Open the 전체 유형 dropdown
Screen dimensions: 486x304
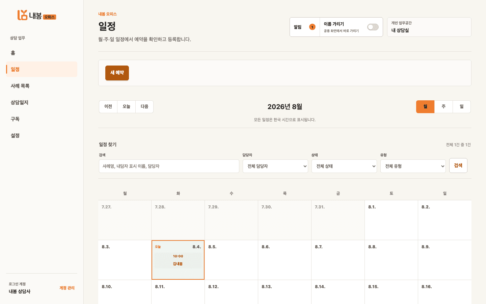coord(413,166)
